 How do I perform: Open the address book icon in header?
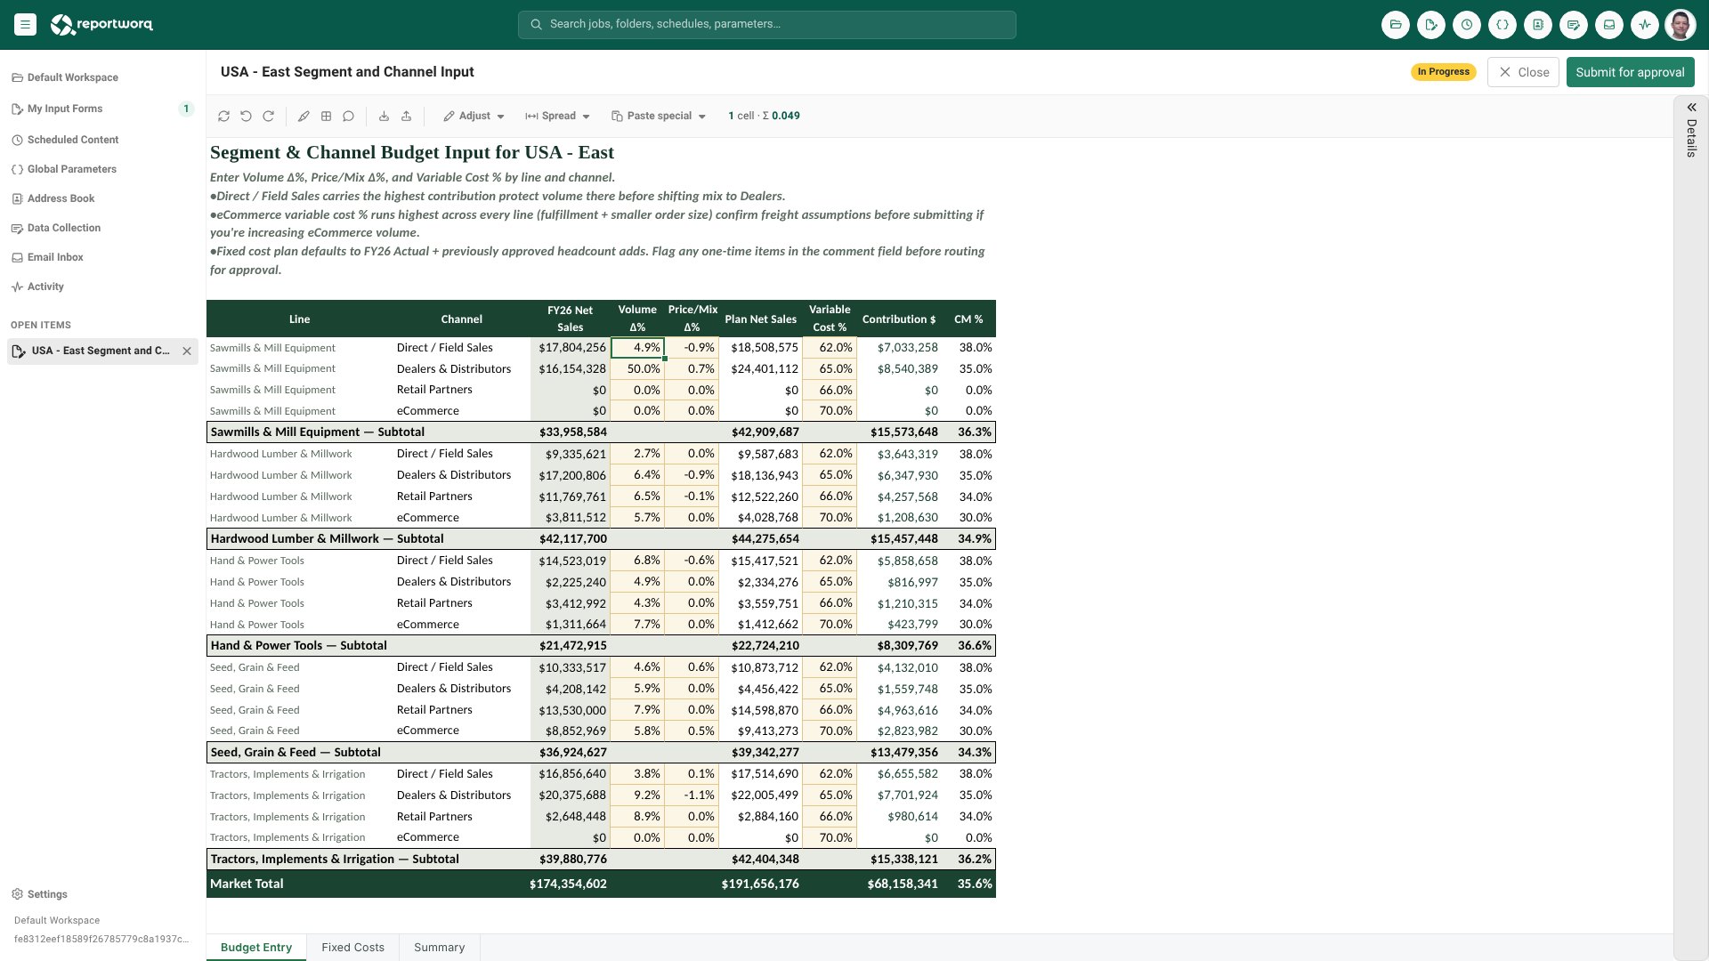(x=1538, y=25)
